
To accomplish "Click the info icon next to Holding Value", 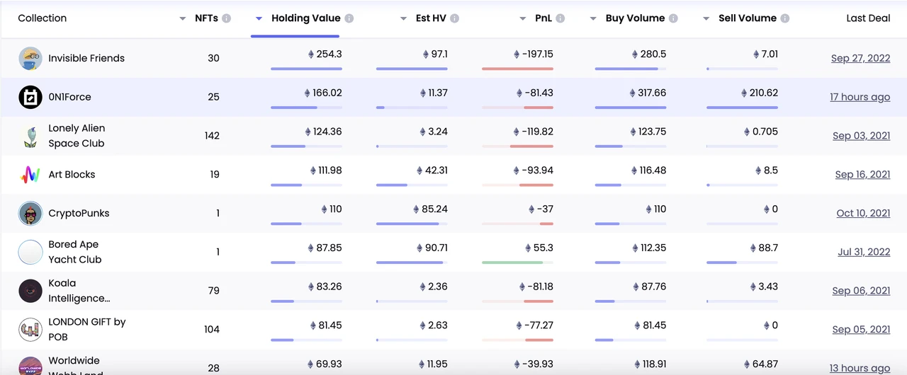I will (x=349, y=18).
